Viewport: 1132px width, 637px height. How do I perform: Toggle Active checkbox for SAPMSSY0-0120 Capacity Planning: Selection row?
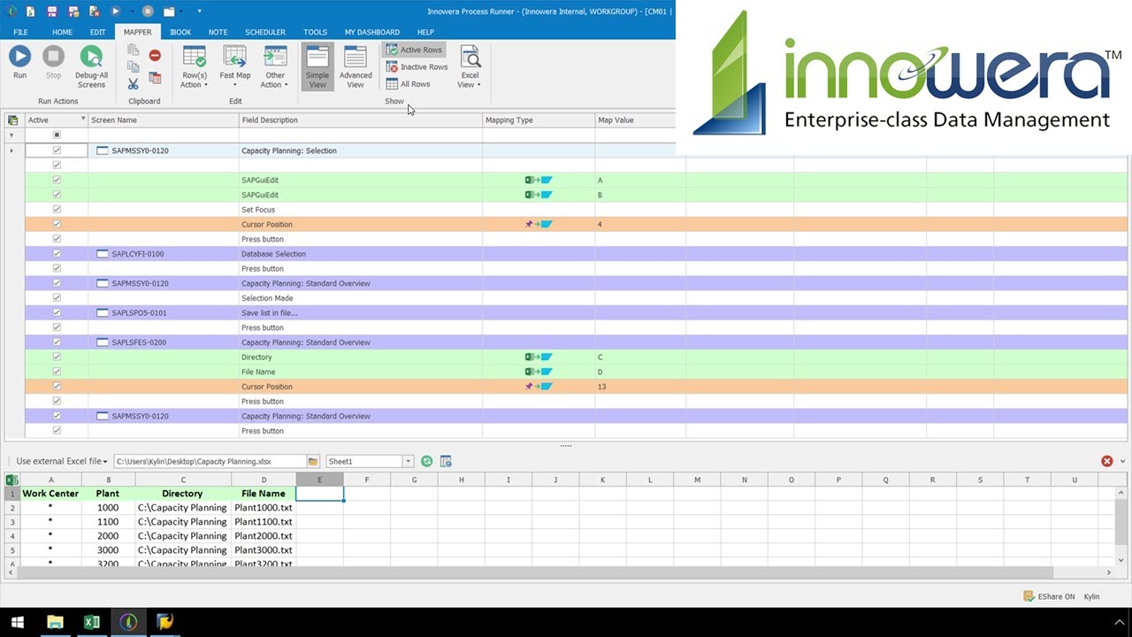(57, 150)
